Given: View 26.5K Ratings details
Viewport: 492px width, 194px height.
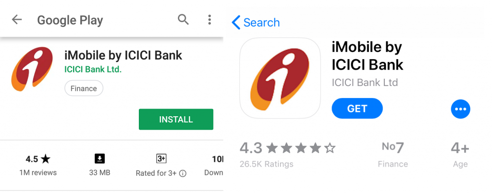Looking at the screenshot, I should click(x=266, y=164).
